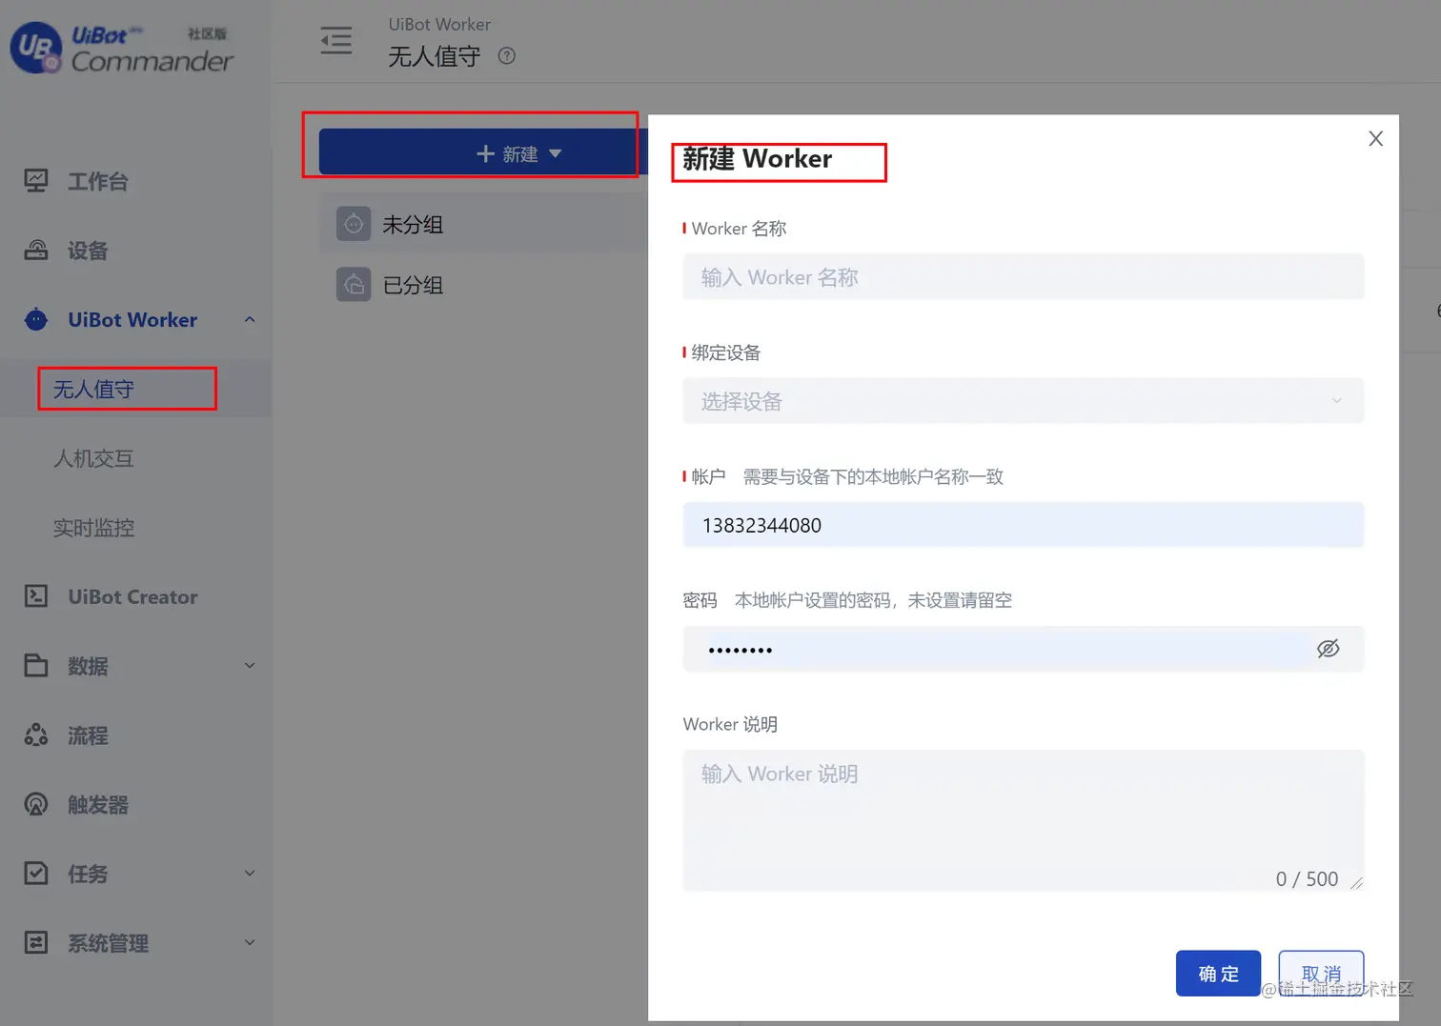
Task: Collapse the UiBot Worker submenu chevron
Action: pos(250,320)
